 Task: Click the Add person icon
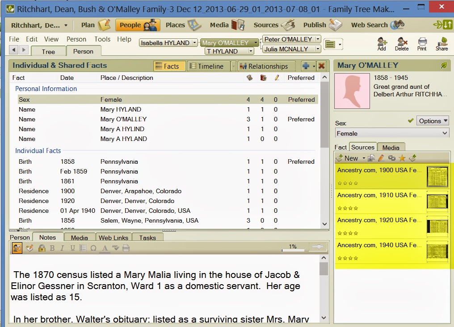click(x=382, y=44)
